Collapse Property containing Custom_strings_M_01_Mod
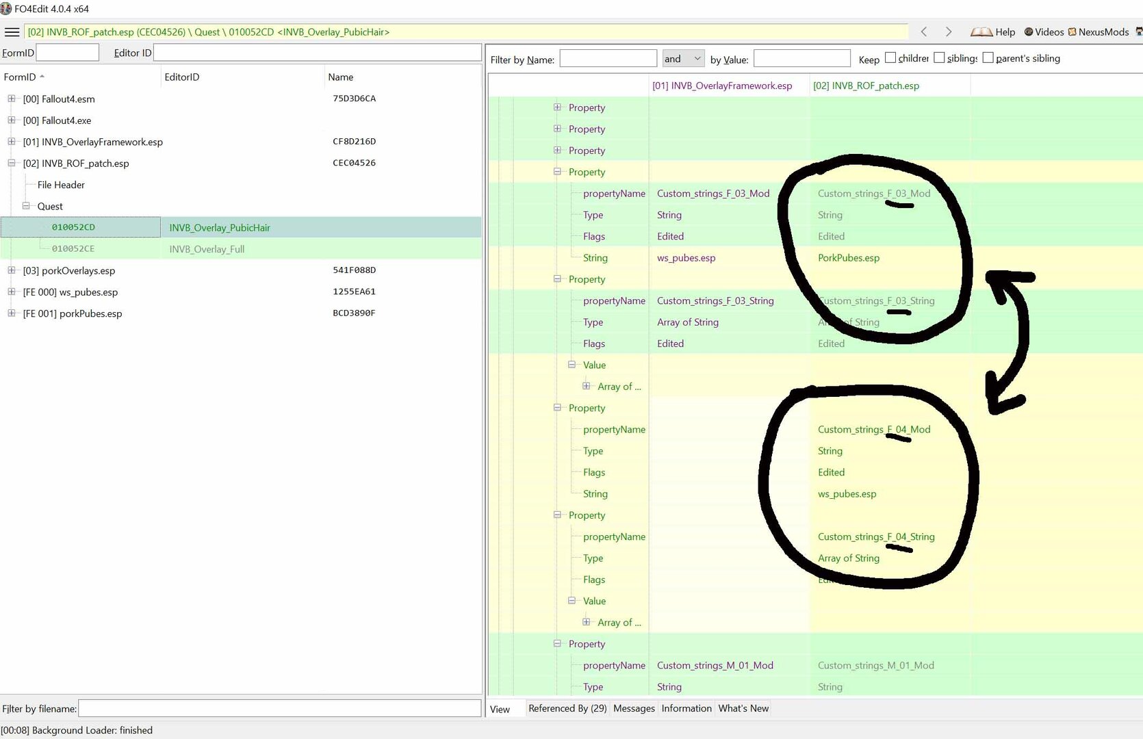Viewport: 1143px width, 739px height. click(557, 644)
